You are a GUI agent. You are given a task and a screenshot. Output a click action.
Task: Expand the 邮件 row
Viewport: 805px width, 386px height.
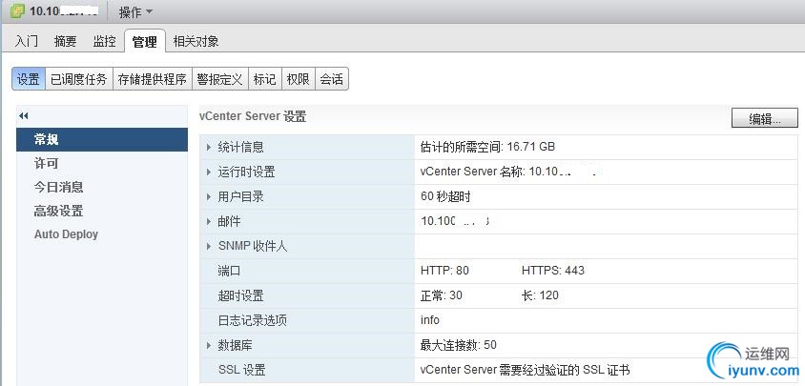(x=209, y=222)
